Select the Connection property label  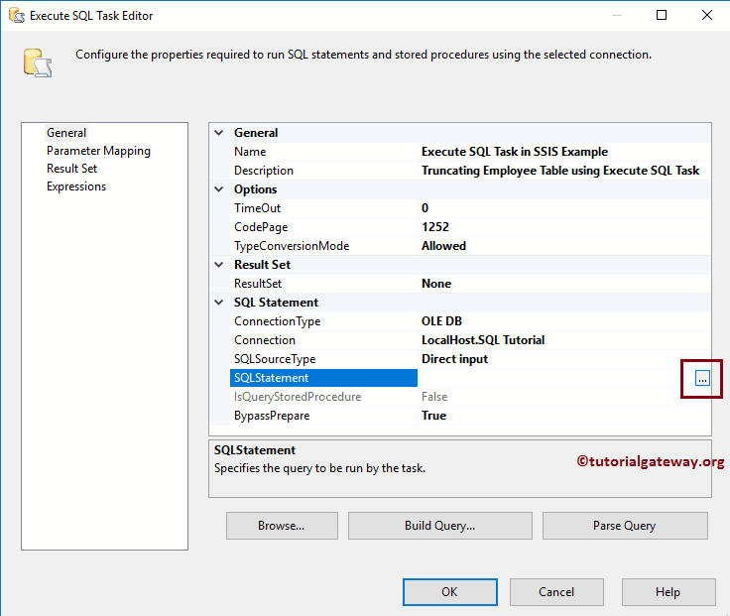click(323, 340)
